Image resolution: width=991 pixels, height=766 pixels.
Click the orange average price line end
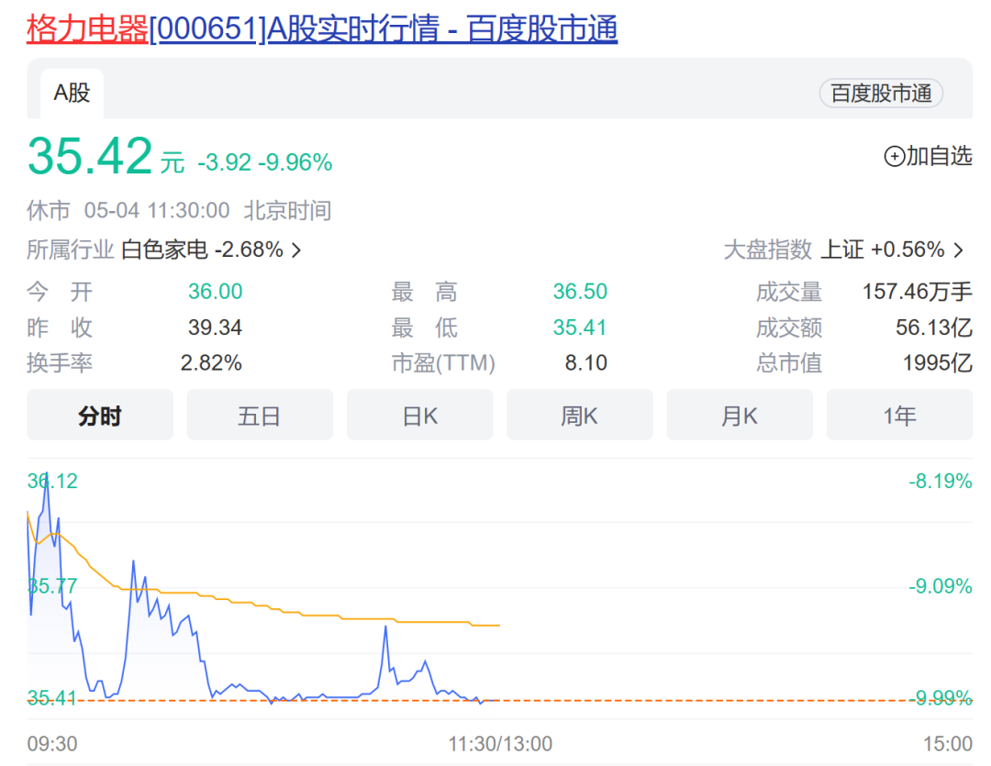(498, 626)
